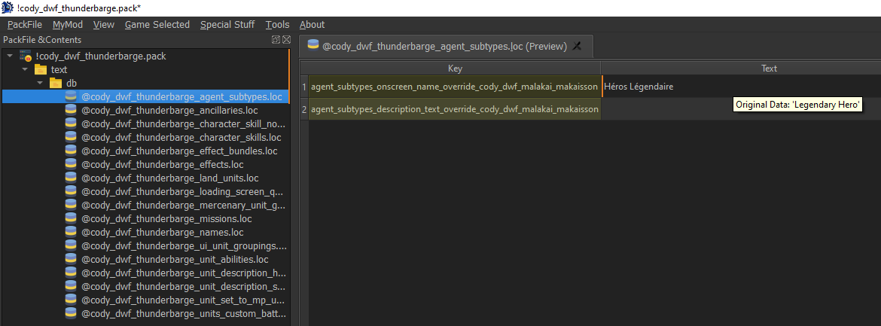Click the database icon of effect_bundles.loc
This screenshot has height=326, width=881.
point(70,151)
